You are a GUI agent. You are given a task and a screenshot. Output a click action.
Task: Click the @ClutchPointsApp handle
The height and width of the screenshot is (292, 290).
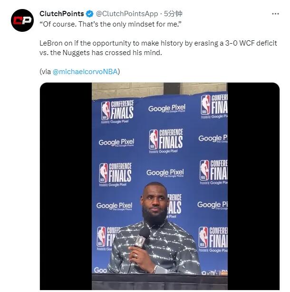126,14
